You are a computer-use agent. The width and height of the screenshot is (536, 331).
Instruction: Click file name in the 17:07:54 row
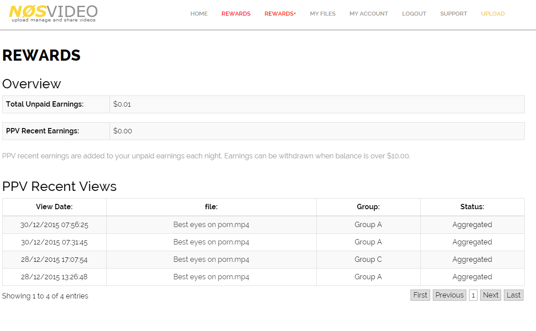click(x=211, y=260)
